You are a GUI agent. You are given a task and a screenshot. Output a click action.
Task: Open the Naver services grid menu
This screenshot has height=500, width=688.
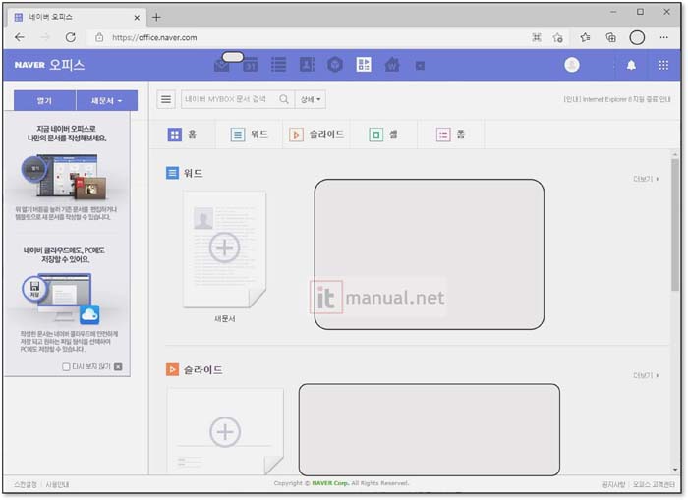click(663, 66)
